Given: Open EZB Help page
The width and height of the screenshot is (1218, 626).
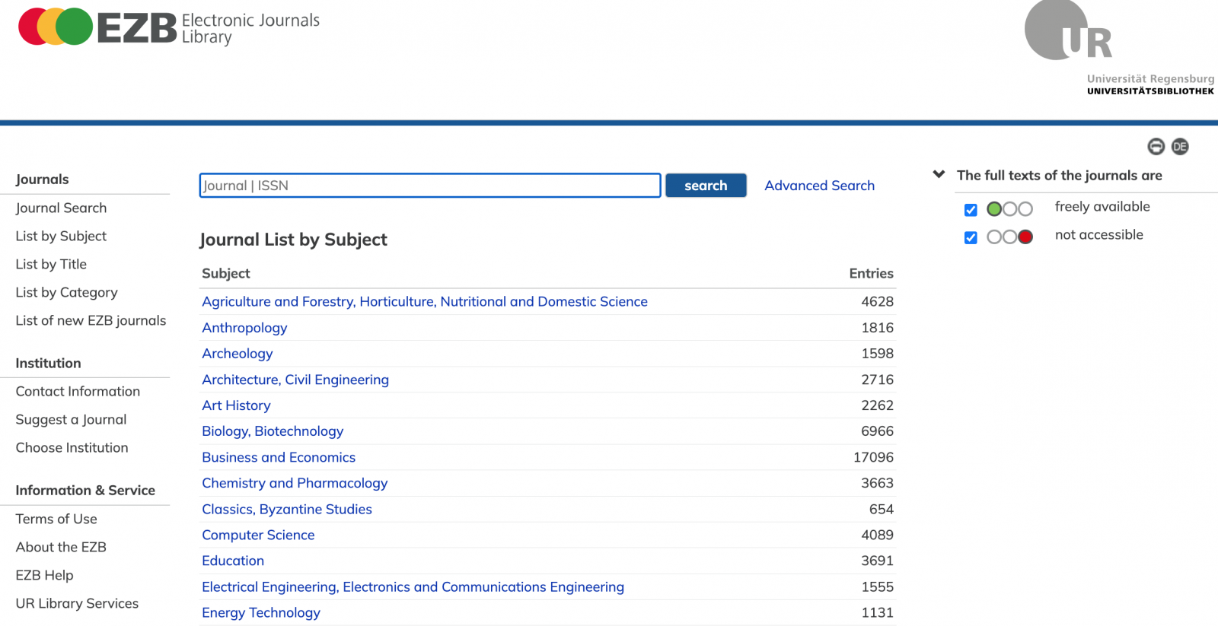Looking at the screenshot, I should 44,575.
